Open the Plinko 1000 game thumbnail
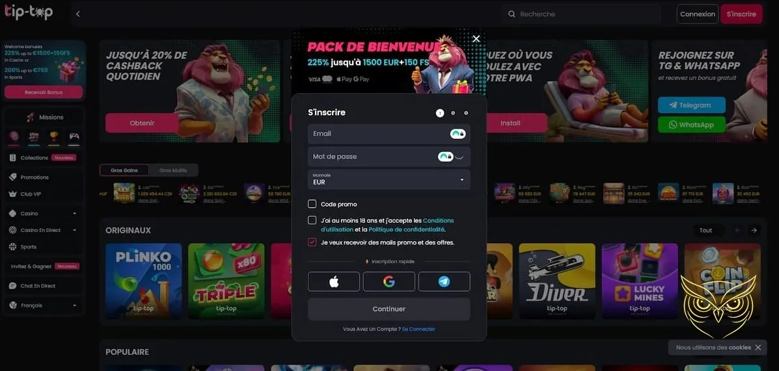The image size is (779, 371). tap(144, 281)
